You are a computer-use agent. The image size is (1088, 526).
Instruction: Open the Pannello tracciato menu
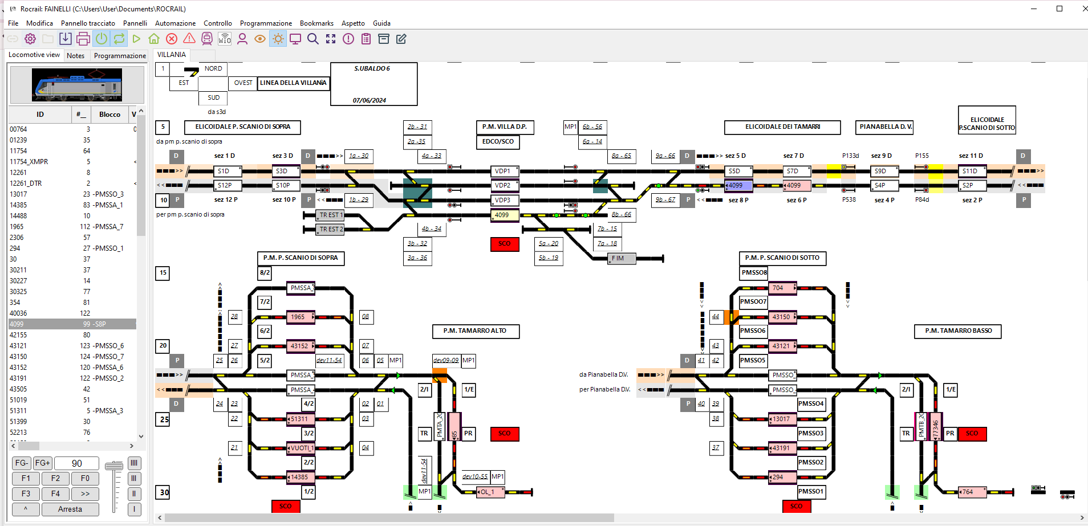pos(88,23)
